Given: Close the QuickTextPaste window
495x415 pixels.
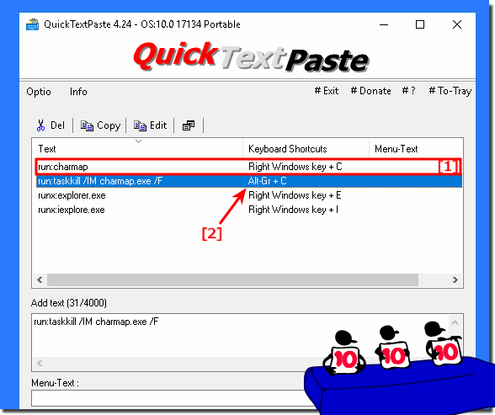Looking at the screenshot, I should pyautogui.click(x=457, y=24).
